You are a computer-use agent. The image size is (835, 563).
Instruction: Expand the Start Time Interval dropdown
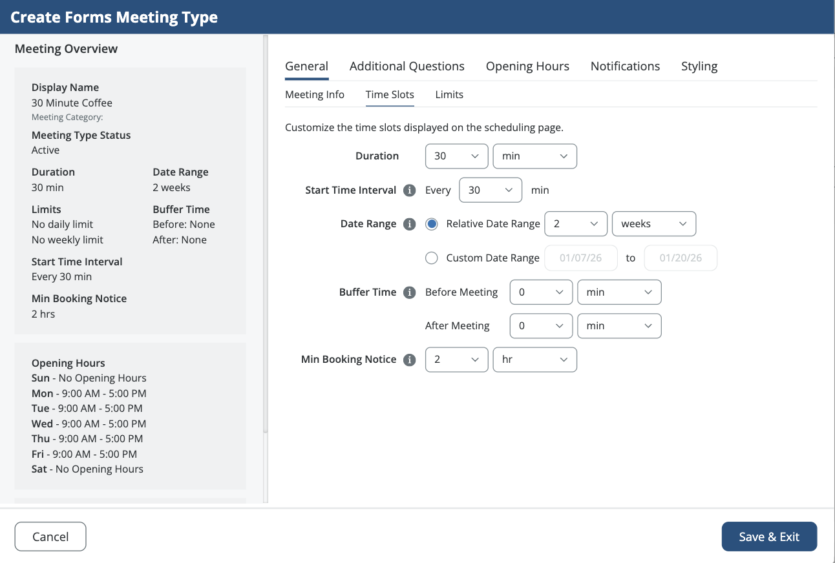click(490, 190)
